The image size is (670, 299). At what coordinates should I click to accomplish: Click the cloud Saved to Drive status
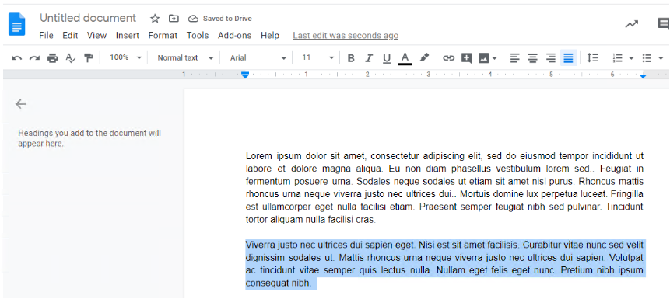click(220, 19)
